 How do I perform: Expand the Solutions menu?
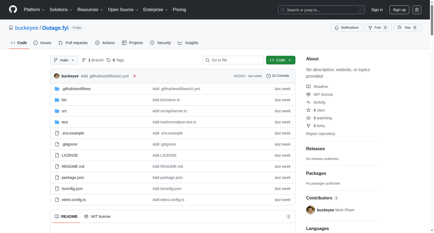(61, 10)
